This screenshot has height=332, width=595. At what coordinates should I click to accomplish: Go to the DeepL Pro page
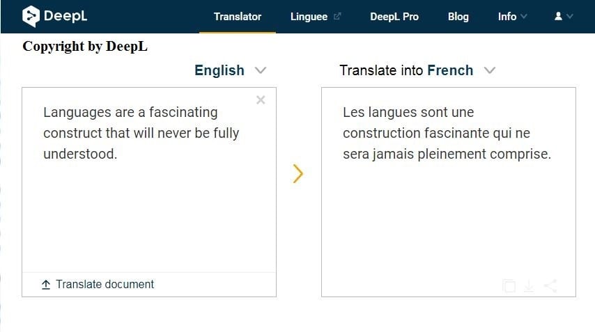pyautogui.click(x=394, y=16)
